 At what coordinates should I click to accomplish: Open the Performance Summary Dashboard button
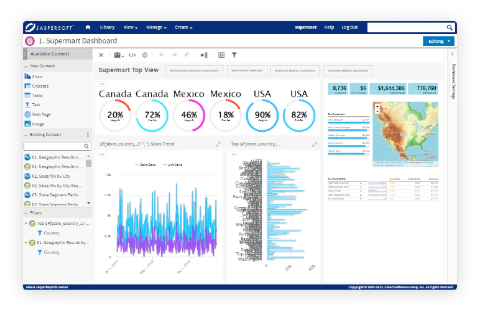click(x=194, y=71)
